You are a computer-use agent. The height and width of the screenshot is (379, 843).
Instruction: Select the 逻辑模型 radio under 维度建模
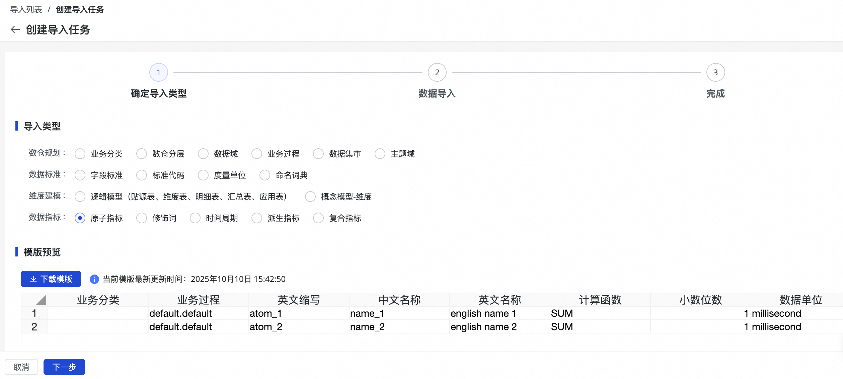click(80, 197)
